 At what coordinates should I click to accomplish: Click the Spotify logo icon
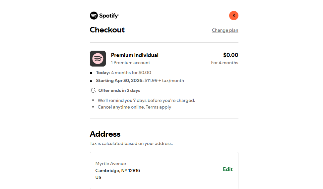(x=94, y=16)
